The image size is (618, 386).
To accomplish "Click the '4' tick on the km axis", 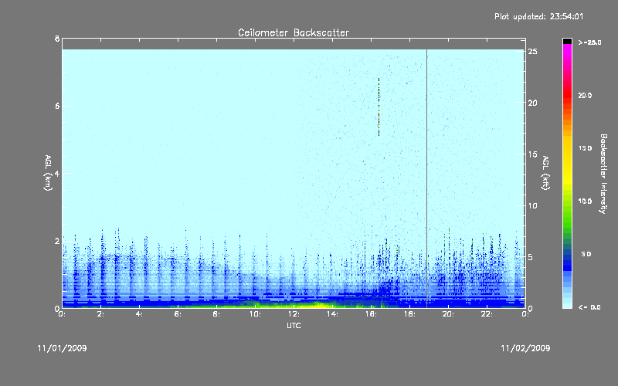I will [57, 173].
